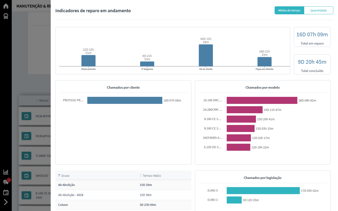The image size is (338, 211).
Task: Open the bus fleet icon in sidebar
Action: (x=6, y=16)
